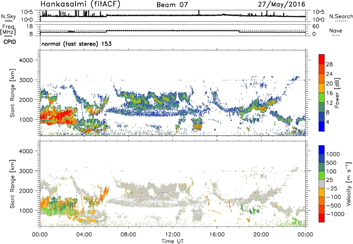Click the '16' tick on Power colorbar

point(329,93)
